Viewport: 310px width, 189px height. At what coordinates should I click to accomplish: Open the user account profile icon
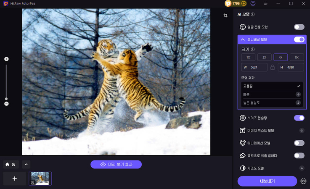(x=253, y=3)
